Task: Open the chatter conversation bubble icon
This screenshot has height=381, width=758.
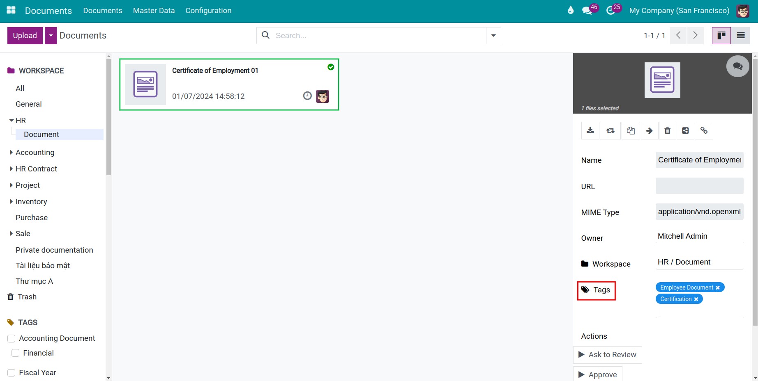Action: [x=737, y=66]
